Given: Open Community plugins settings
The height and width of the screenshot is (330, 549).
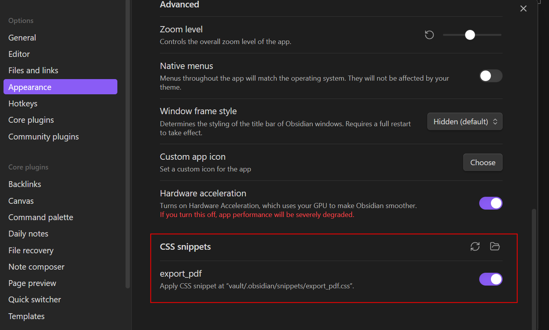Looking at the screenshot, I should point(44,137).
